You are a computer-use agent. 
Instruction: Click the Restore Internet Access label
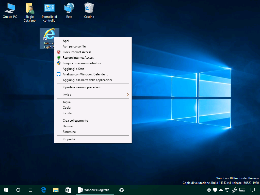click(x=78, y=58)
